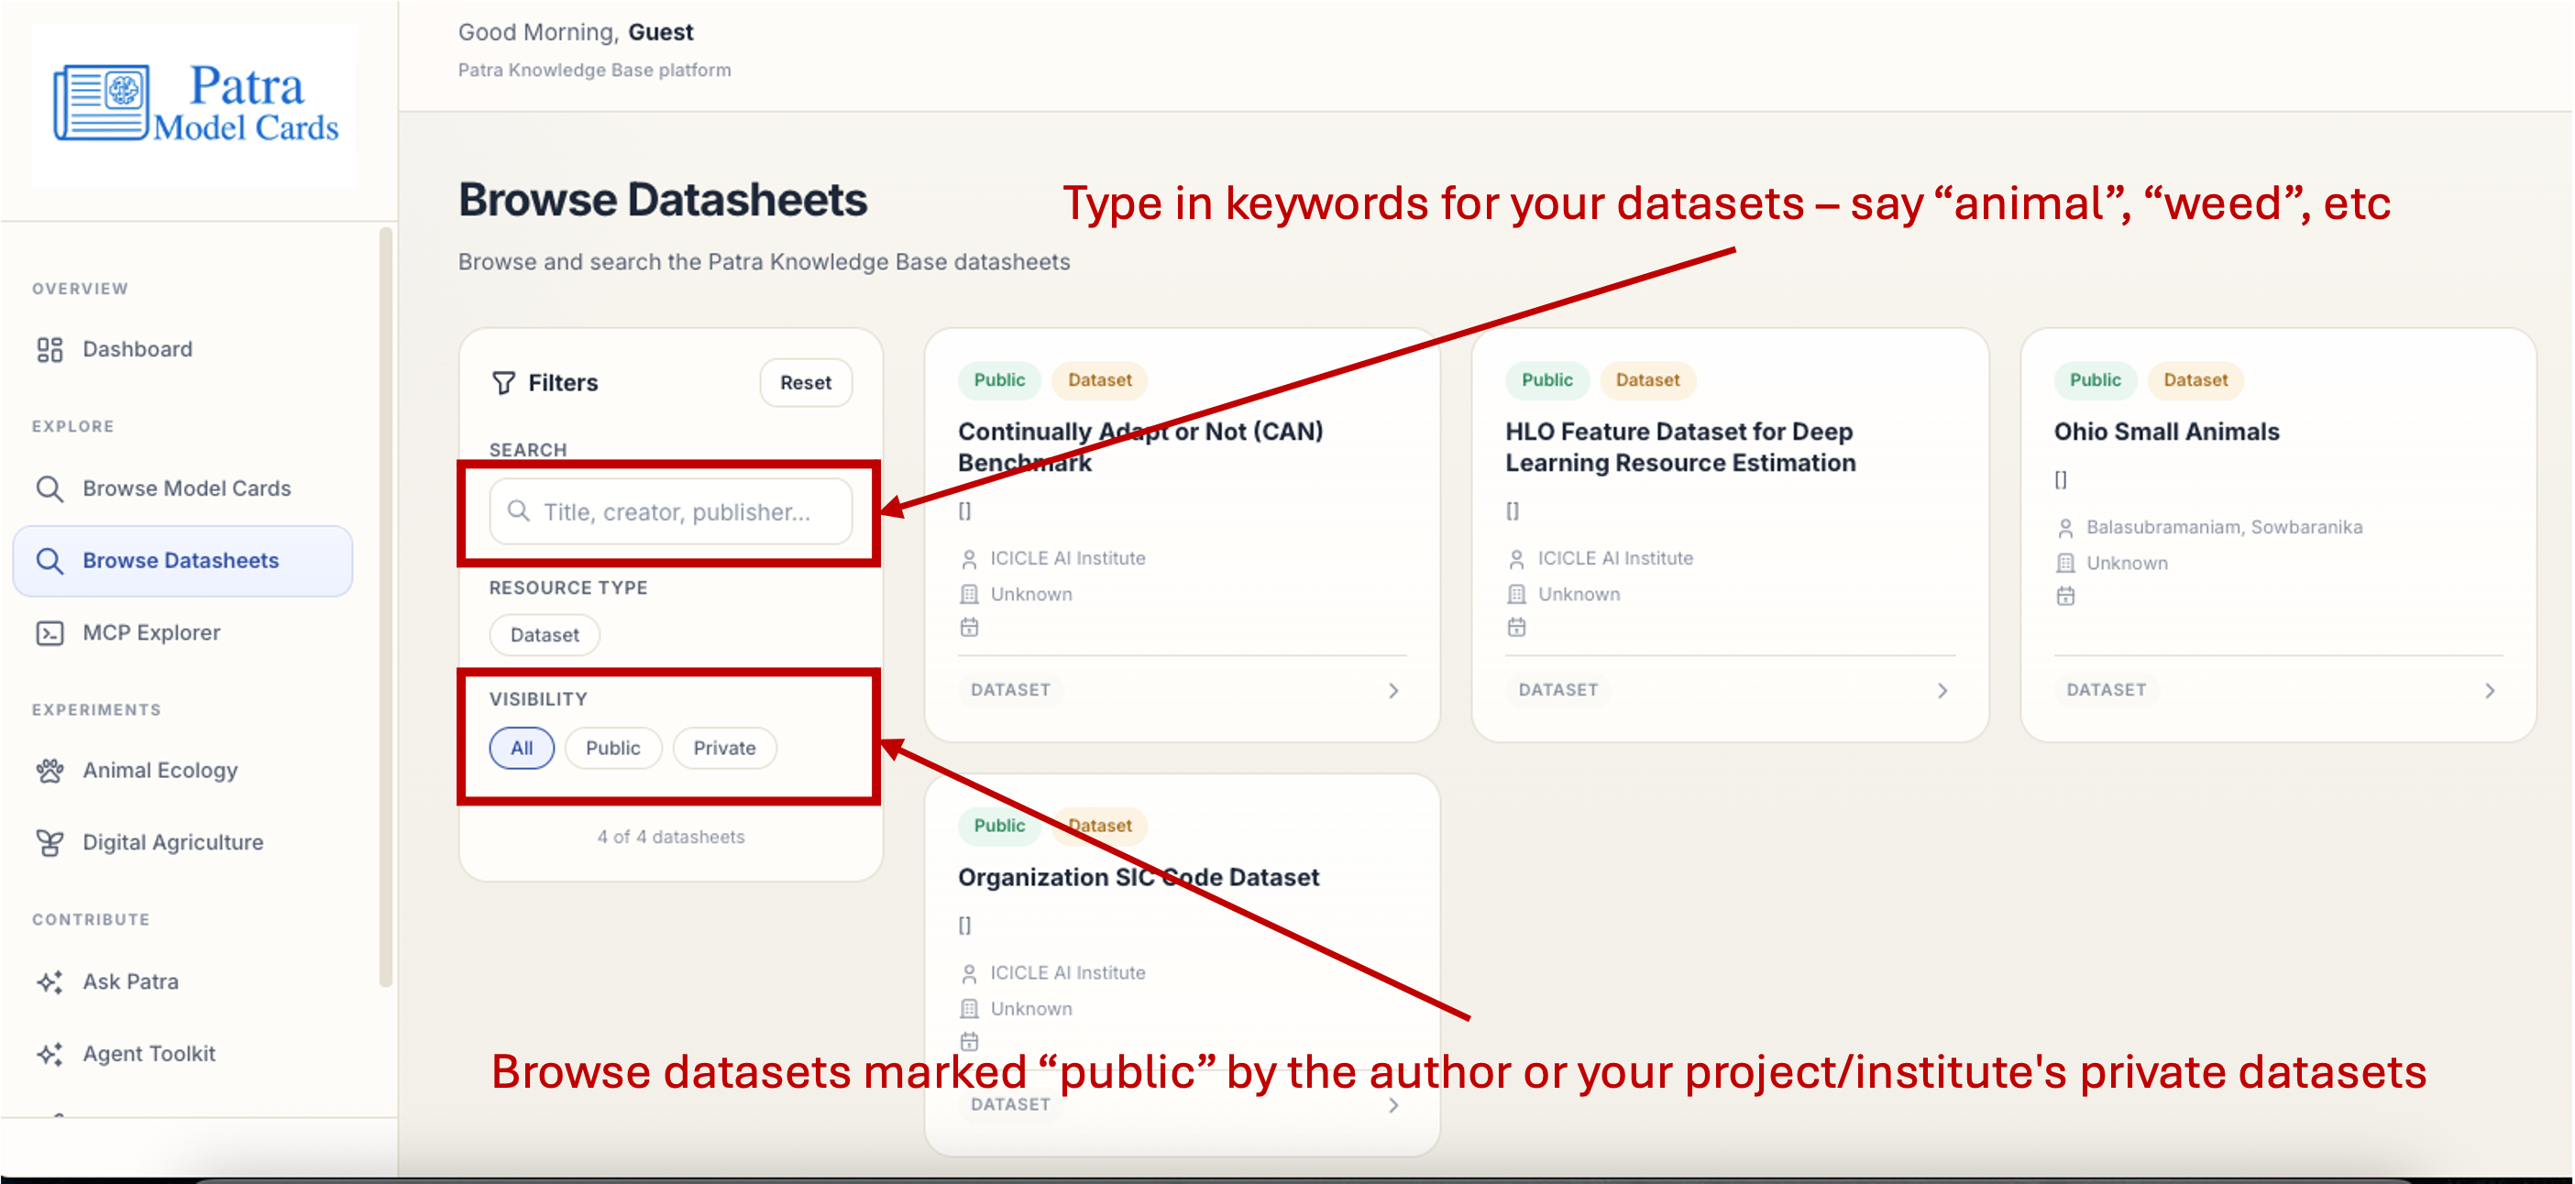2575x1184 pixels.
Task: Click Browse Model Cards magnifier icon
Action: pyautogui.click(x=50, y=488)
